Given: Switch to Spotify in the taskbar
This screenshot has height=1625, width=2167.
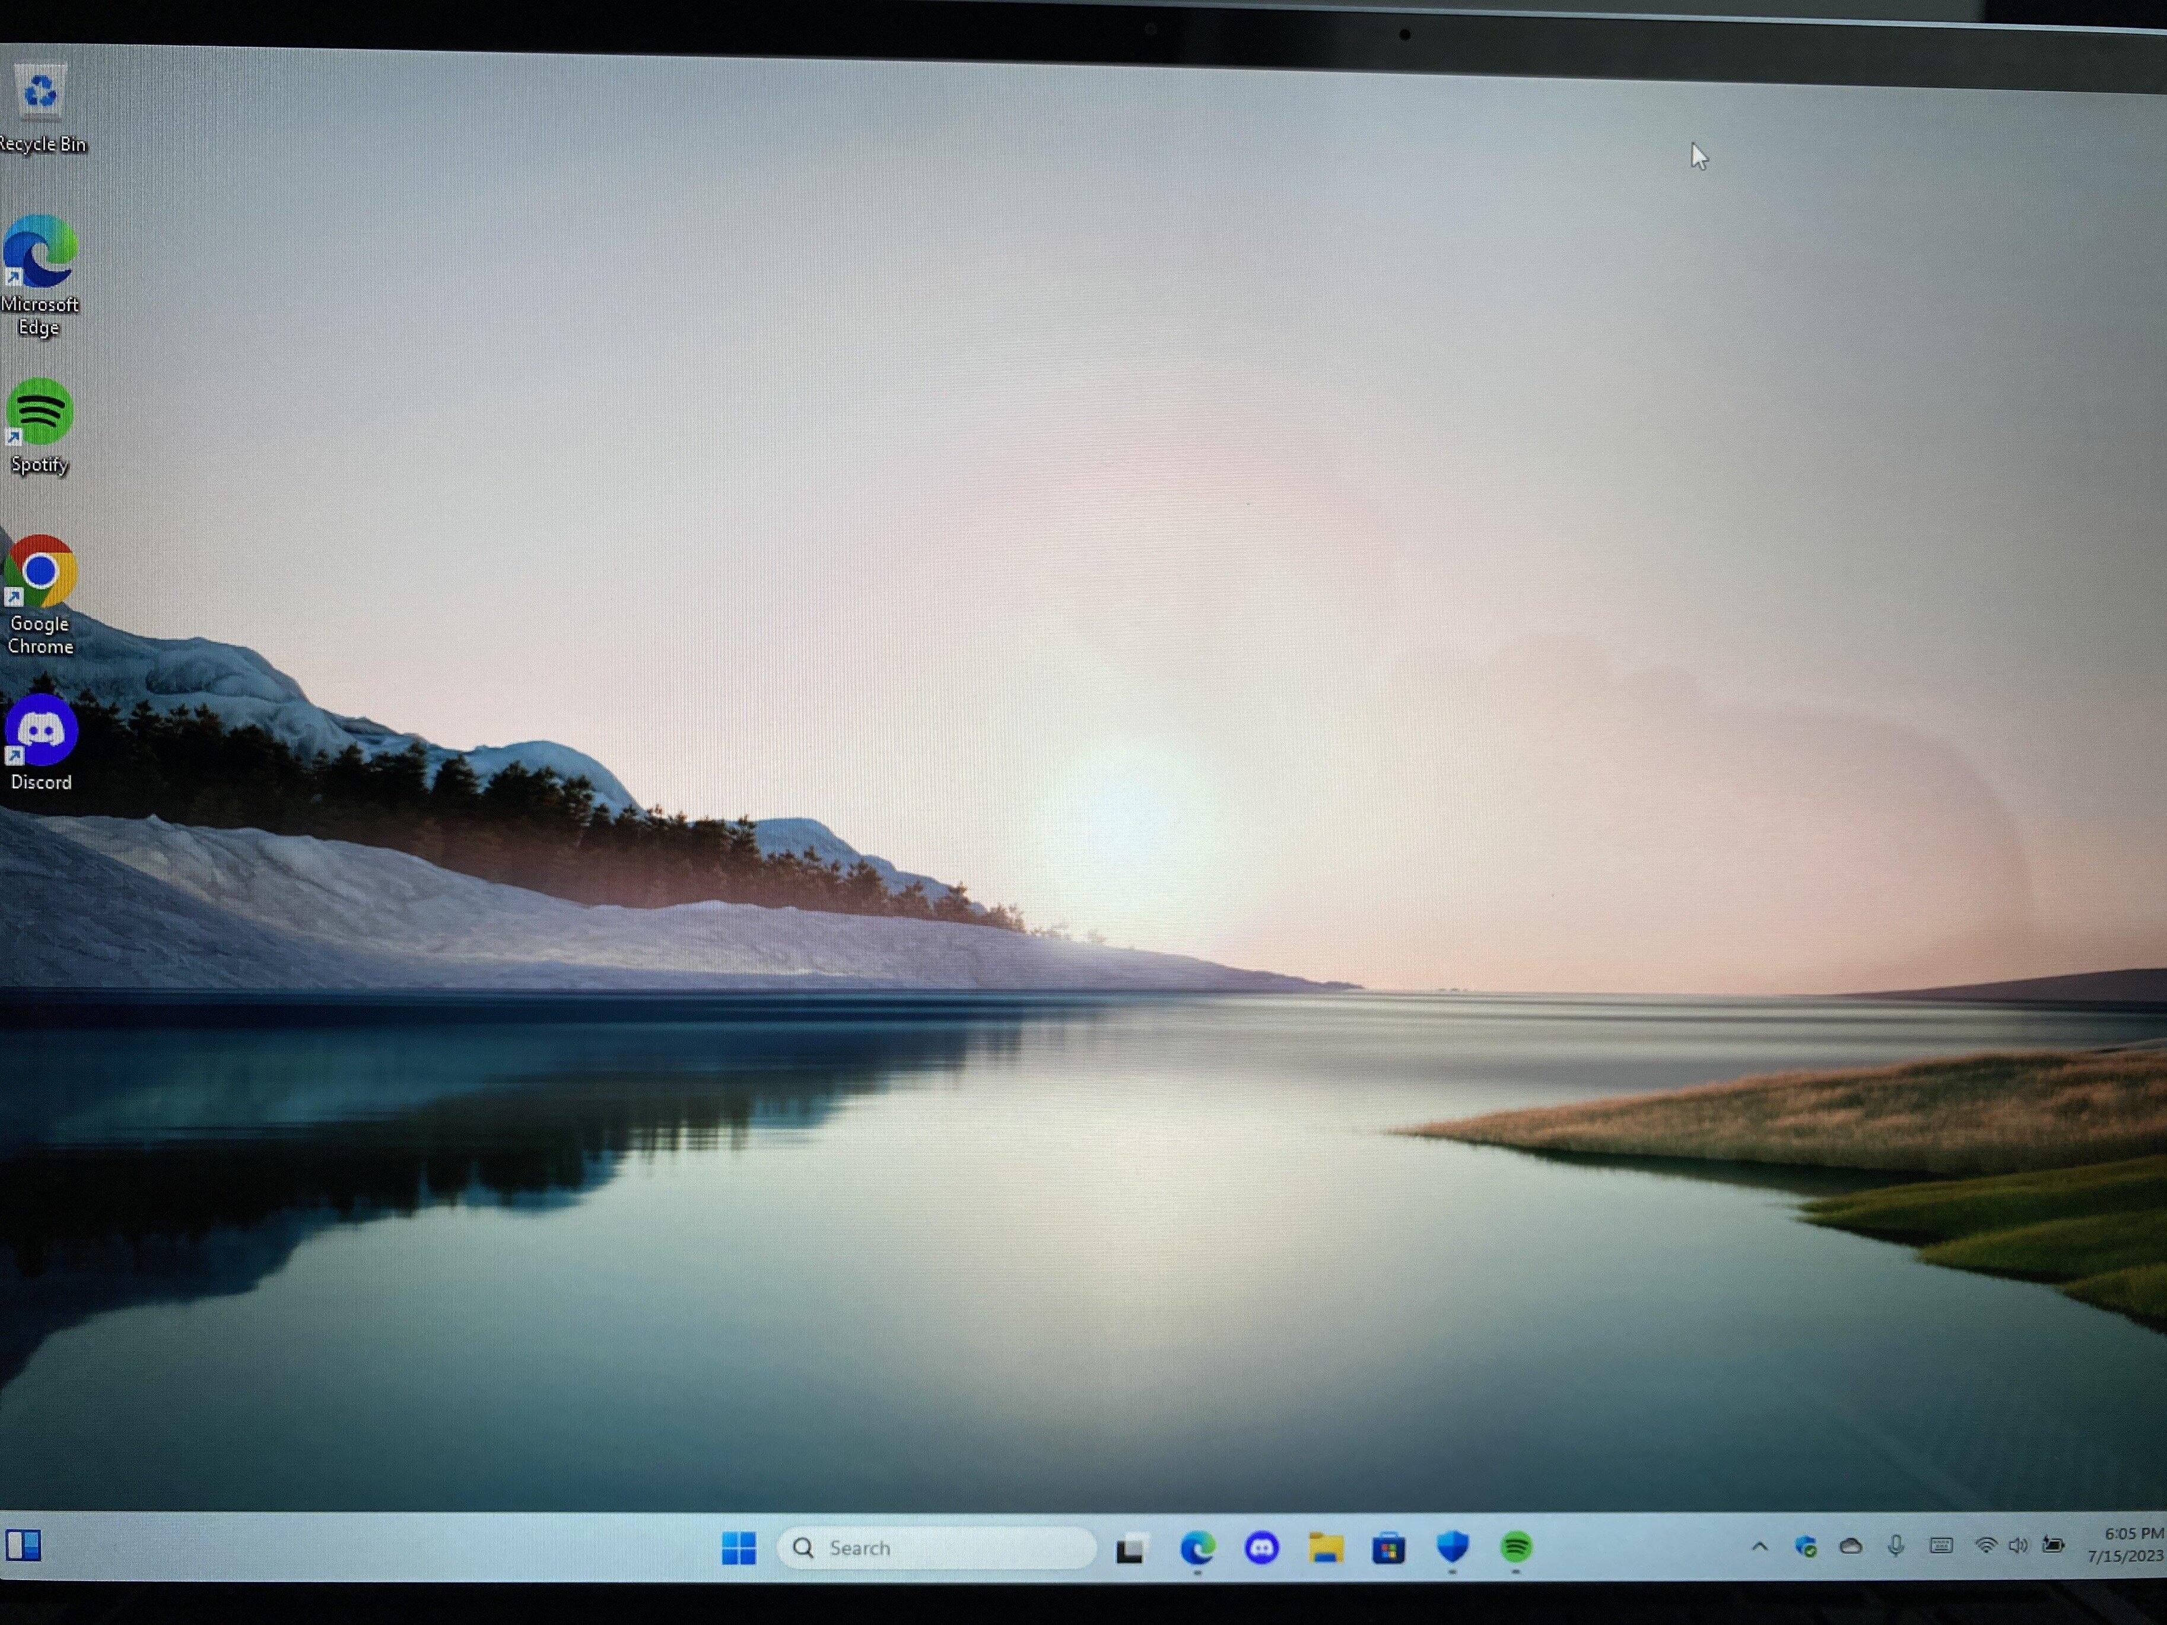Looking at the screenshot, I should click(x=1515, y=1547).
